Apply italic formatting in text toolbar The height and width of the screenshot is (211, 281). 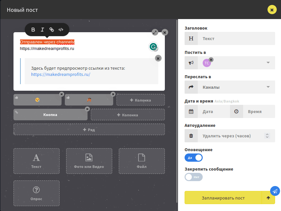pyautogui.click(x=42, y=30)
